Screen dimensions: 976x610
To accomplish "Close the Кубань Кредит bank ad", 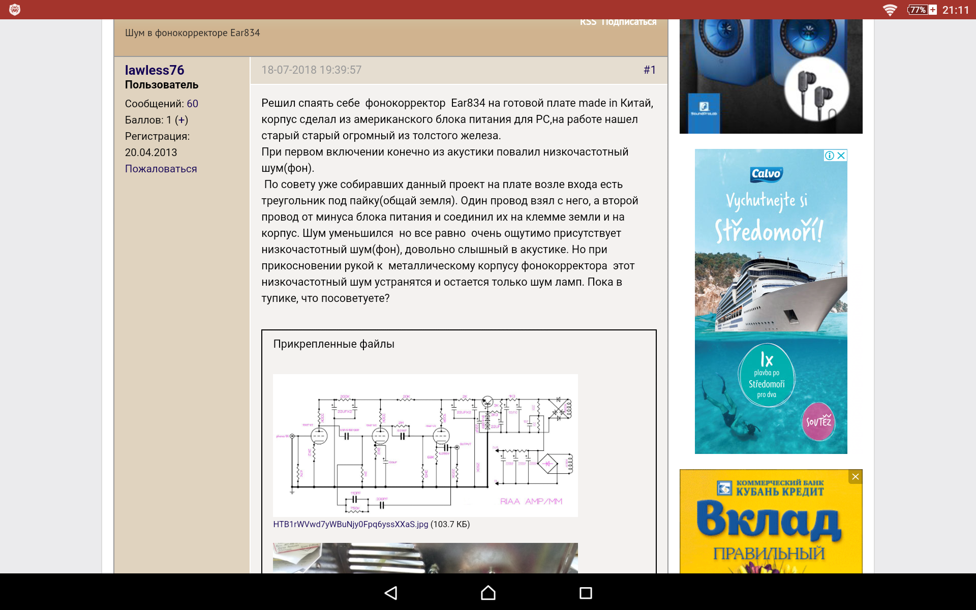I will click(x=856, y=477).
